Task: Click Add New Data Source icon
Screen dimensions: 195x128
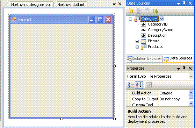Action: point(131,11)
